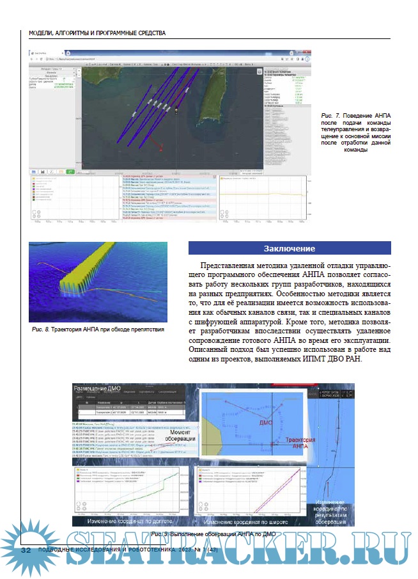Viewport: 418px width, 579px height.
Task: Click the AUV vehicle marker on the map
Action: [x=176, y=110]
